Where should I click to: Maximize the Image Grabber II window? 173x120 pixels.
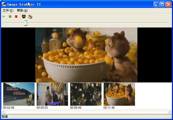162,4
